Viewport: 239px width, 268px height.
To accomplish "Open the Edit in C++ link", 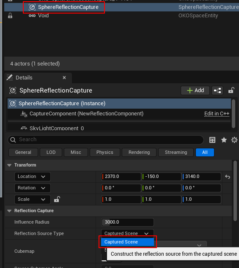I will point(217,114).
